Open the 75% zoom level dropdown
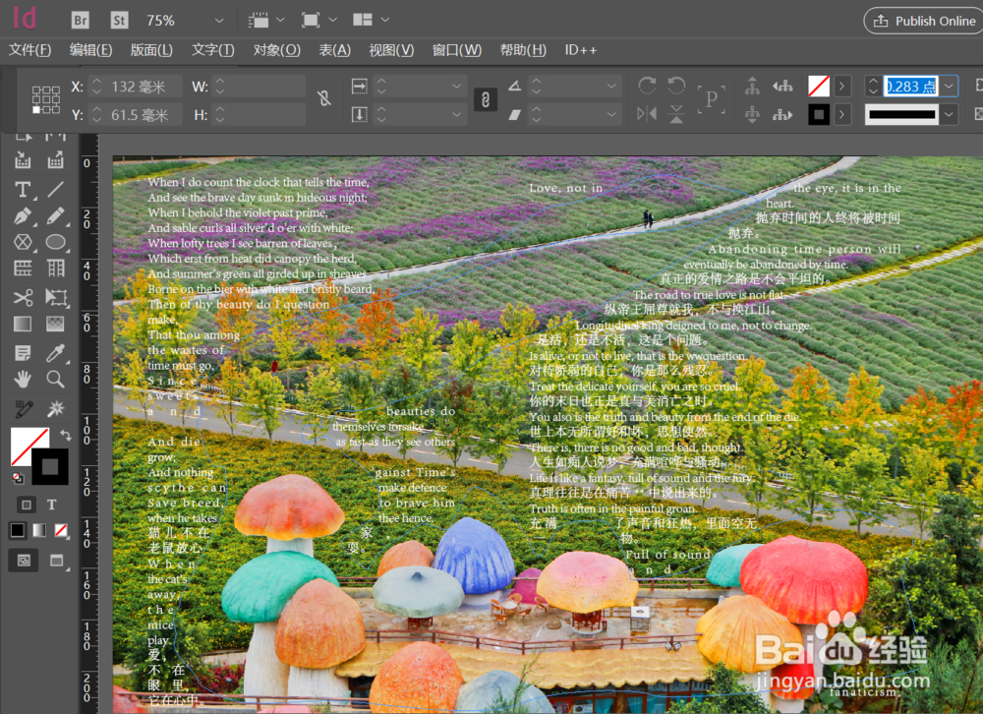 pos(219,21)
